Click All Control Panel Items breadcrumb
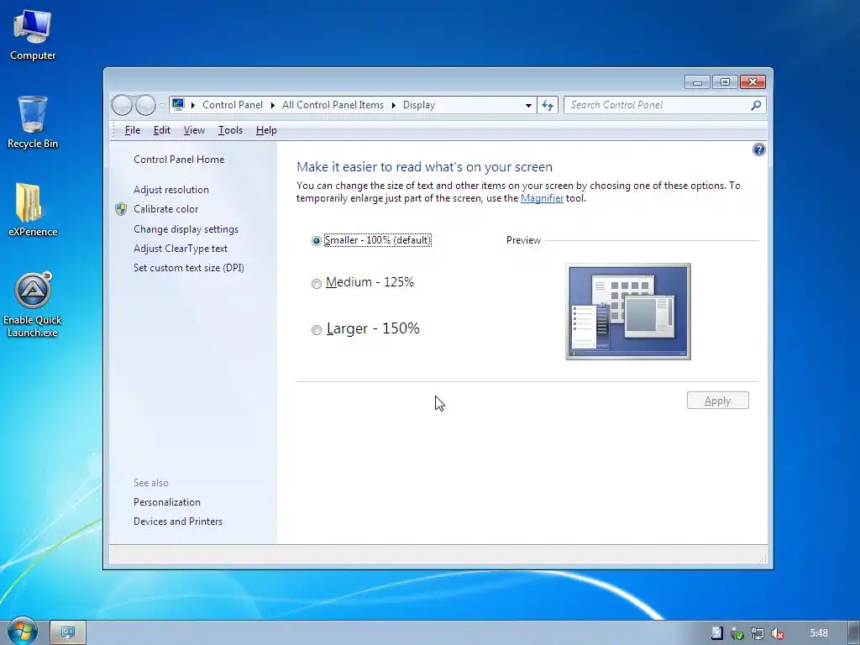 (333, 105)
